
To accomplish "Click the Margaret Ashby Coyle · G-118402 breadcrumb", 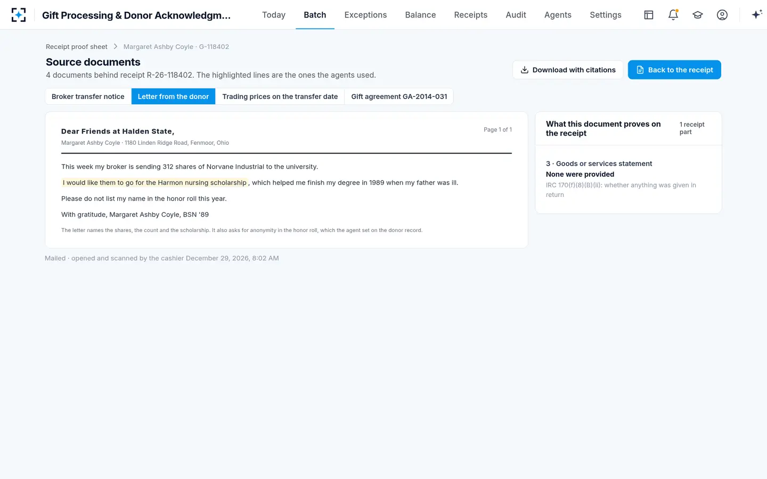I will pos(176,47).
